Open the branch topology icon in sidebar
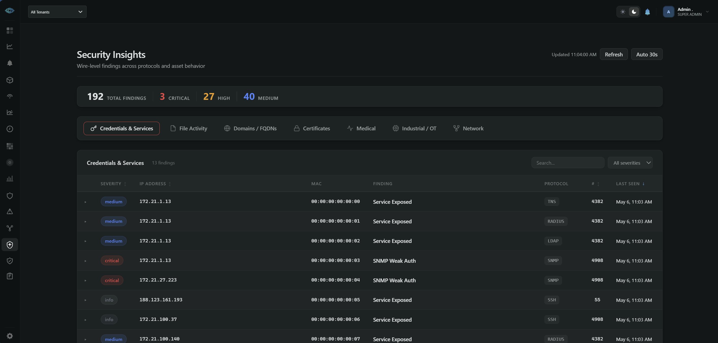 10,228
